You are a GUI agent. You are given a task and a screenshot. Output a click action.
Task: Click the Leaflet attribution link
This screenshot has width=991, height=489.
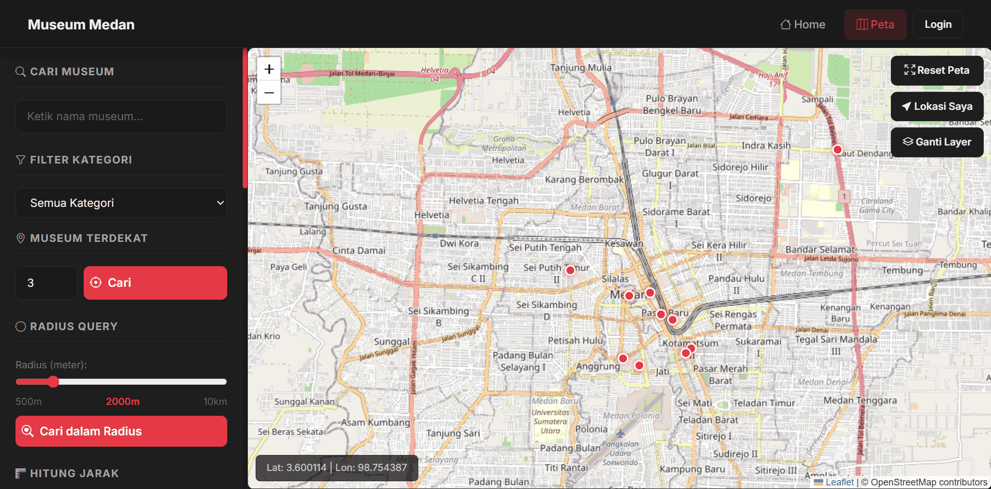point(839,482)
